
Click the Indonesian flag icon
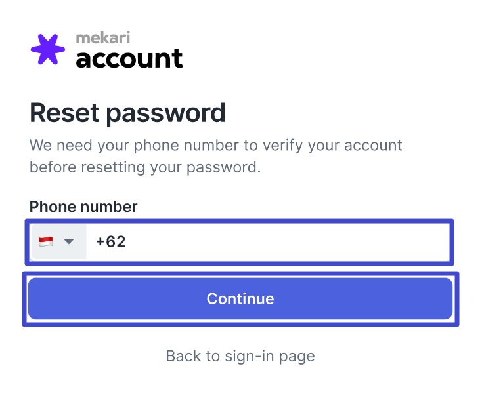(45, 241)
